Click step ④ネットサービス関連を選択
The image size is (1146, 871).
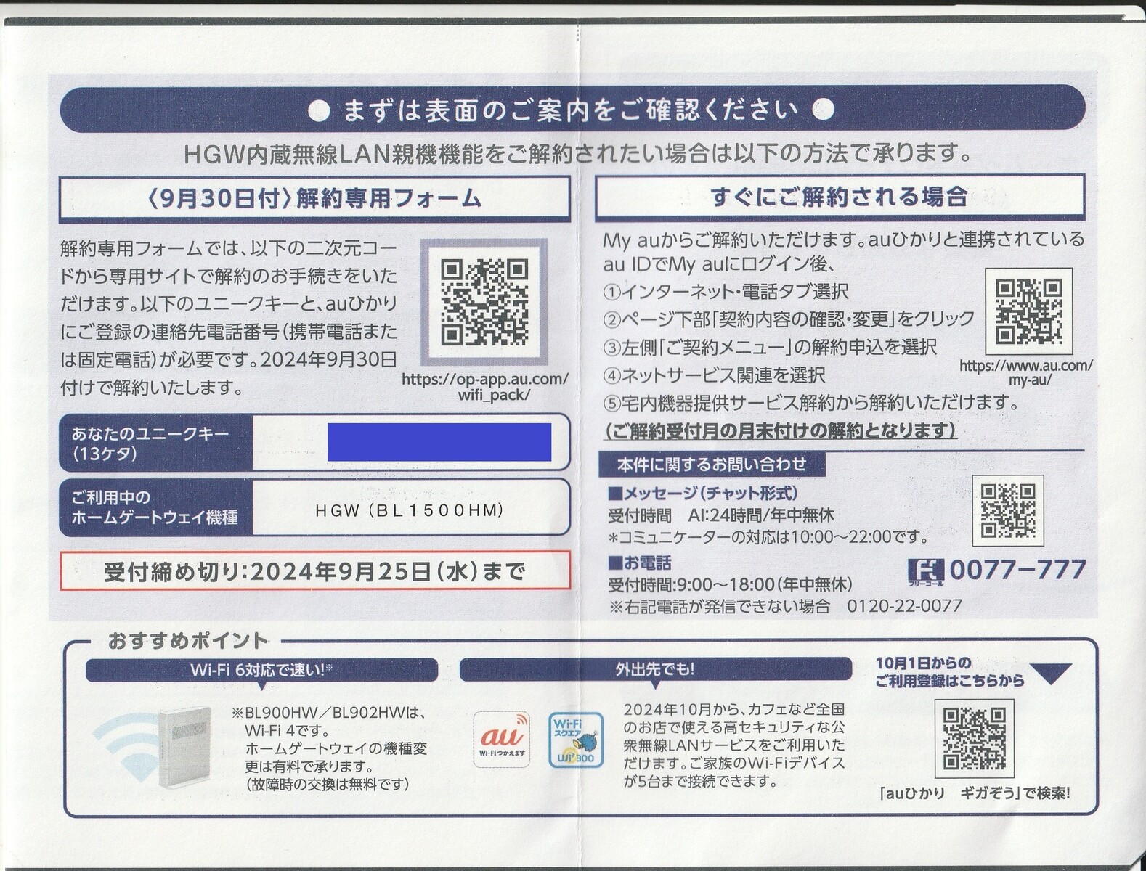[x=714, y=375]
